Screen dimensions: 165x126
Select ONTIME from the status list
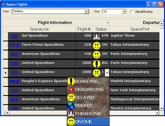(88, 122)
